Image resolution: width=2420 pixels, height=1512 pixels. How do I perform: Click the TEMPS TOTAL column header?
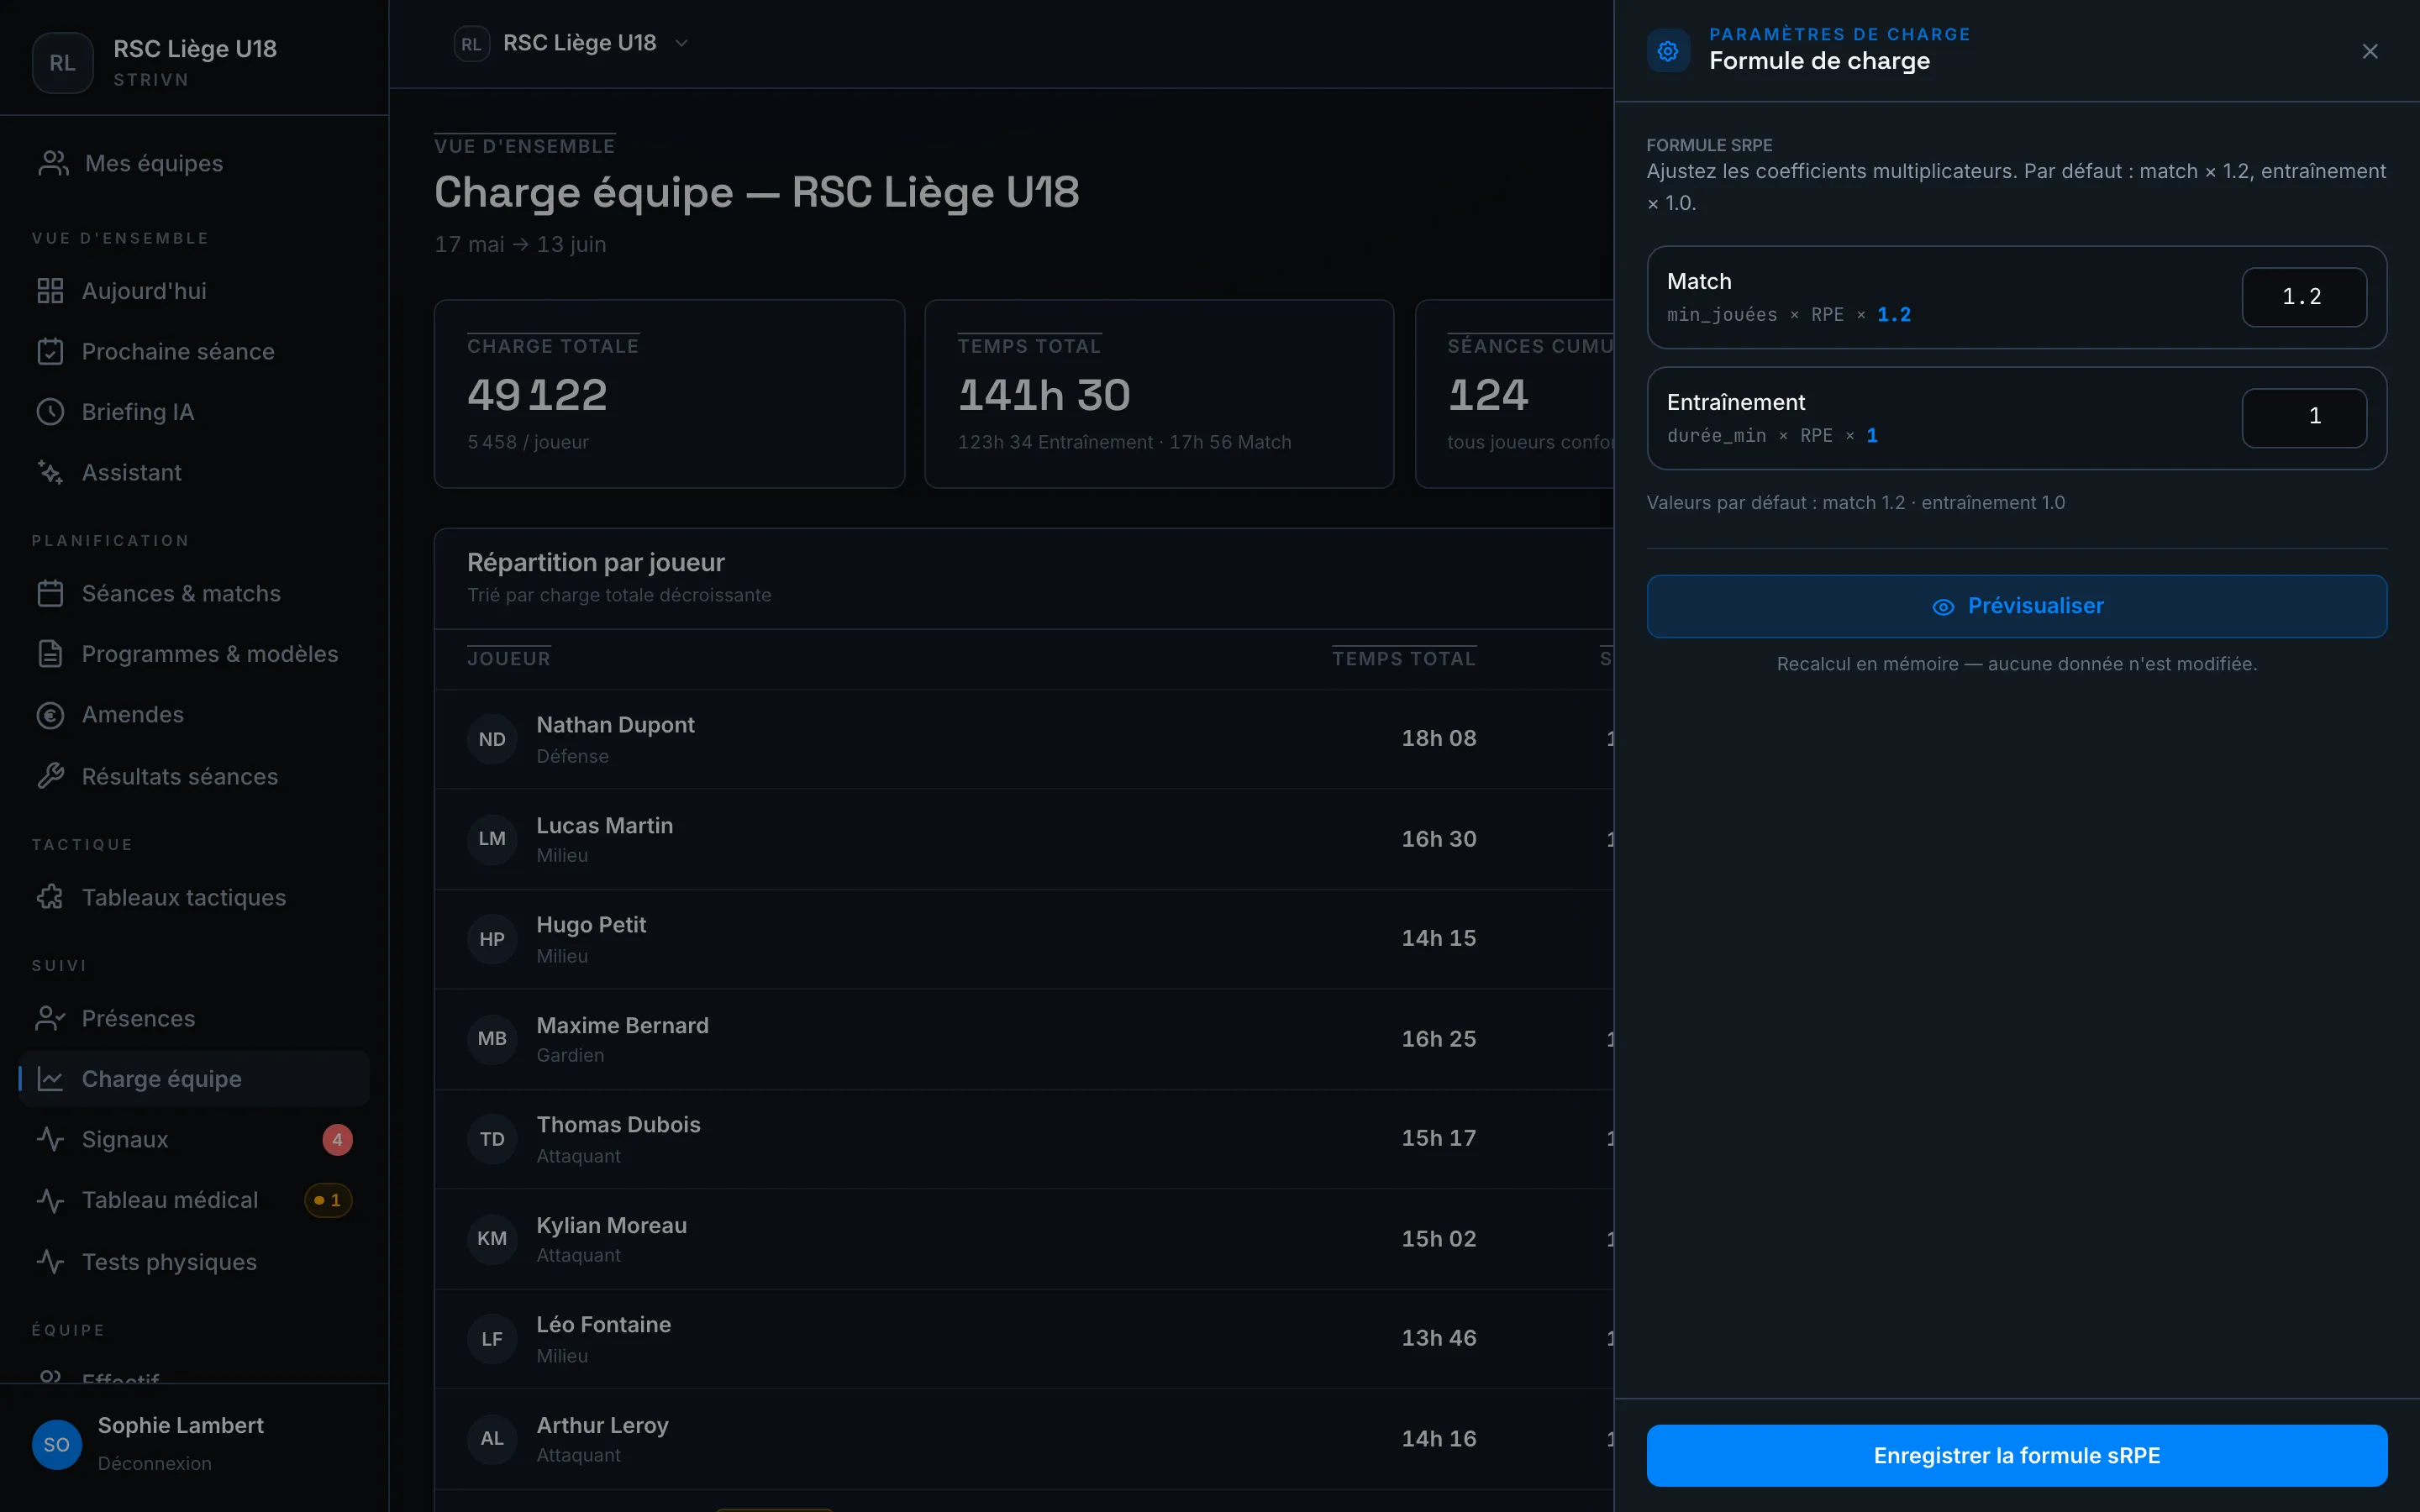coord(1404,659)
